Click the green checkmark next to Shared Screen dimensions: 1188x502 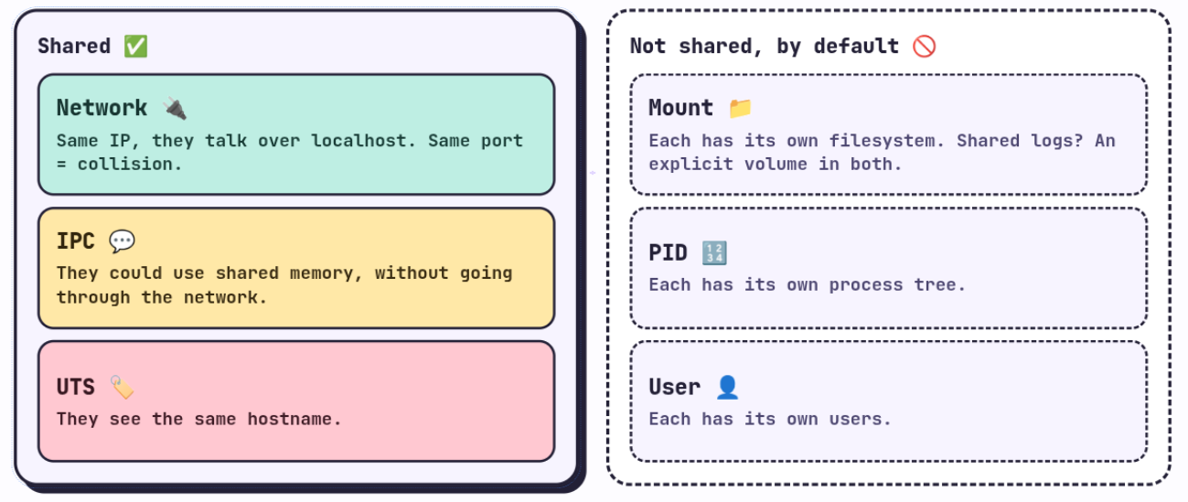135,47
